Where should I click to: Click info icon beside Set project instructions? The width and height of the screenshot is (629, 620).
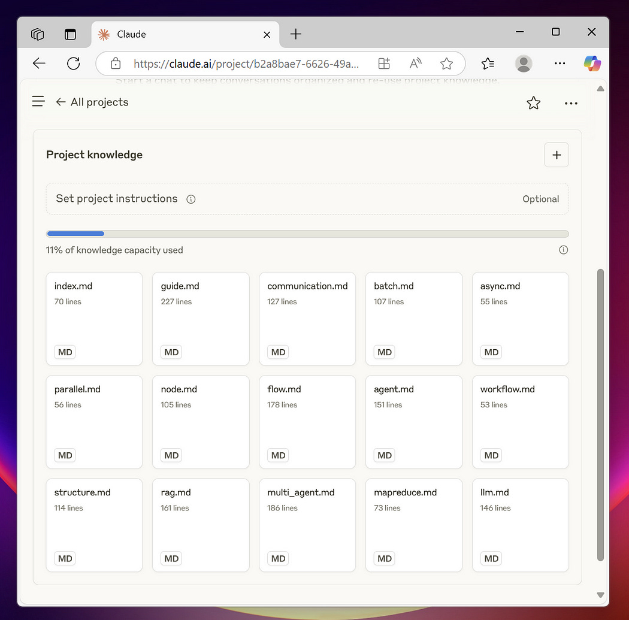tap(191, 199)
